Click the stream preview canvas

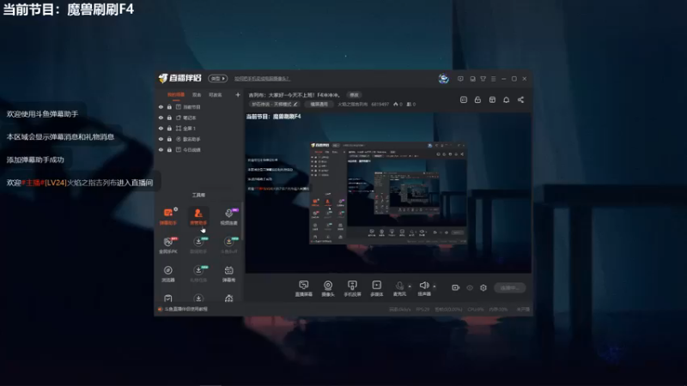388,193
